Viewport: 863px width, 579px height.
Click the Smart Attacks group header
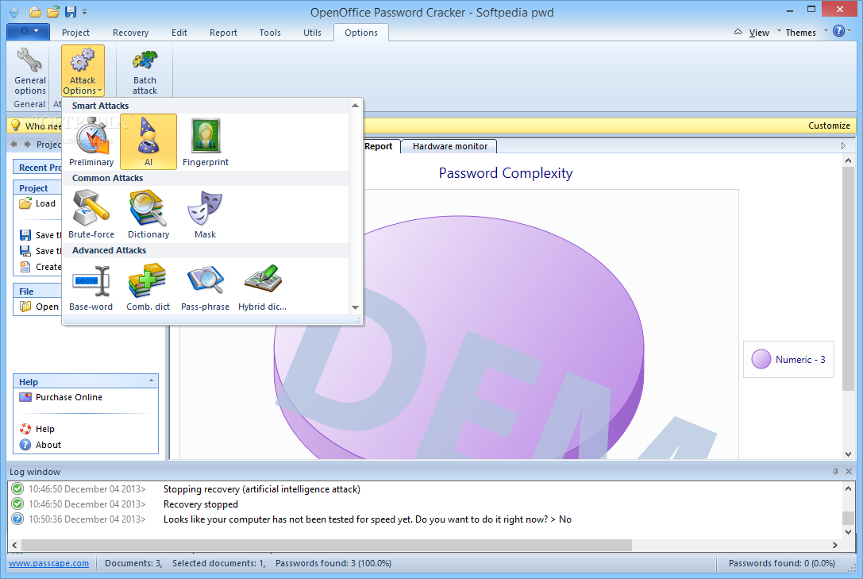100,106
